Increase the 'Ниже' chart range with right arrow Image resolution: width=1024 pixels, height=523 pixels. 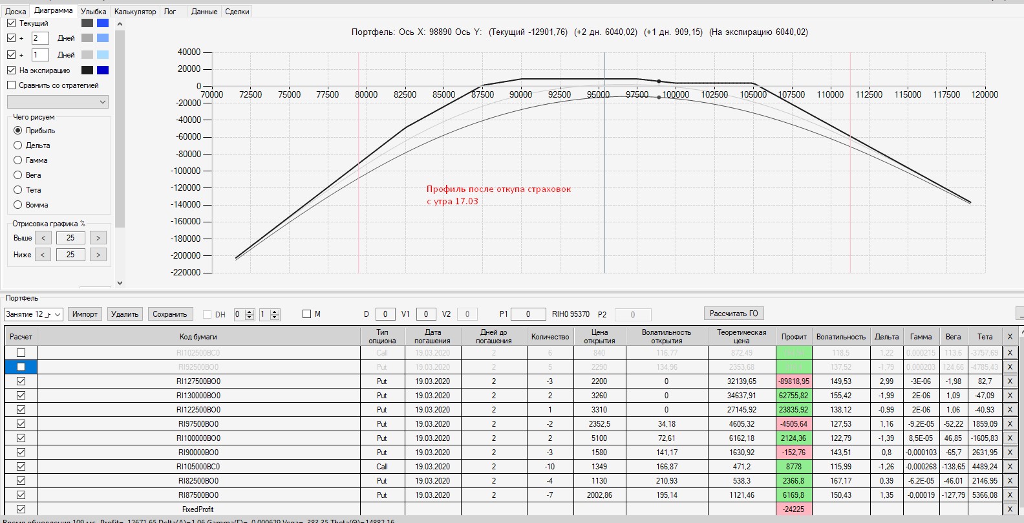[98, 255]
